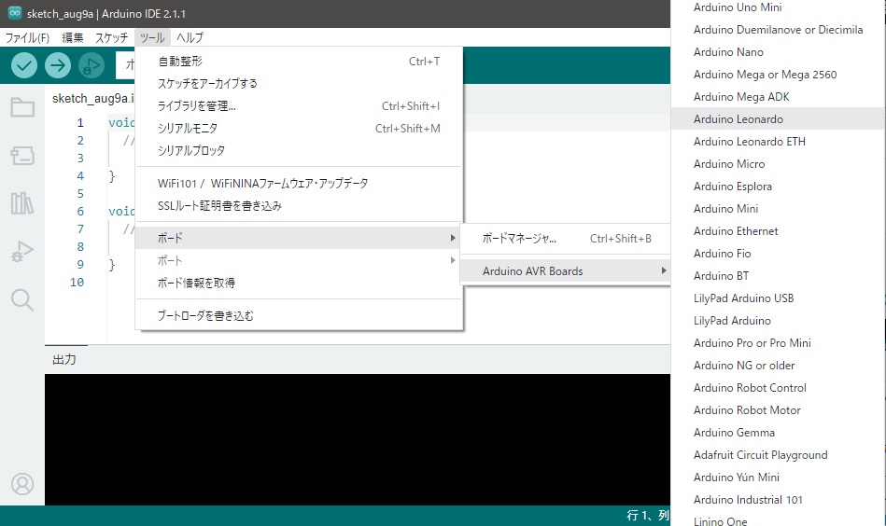Screen dimensions: 886x526
Task: Select Arduino Mega ADK board
Action: click(x=778, y=96)
